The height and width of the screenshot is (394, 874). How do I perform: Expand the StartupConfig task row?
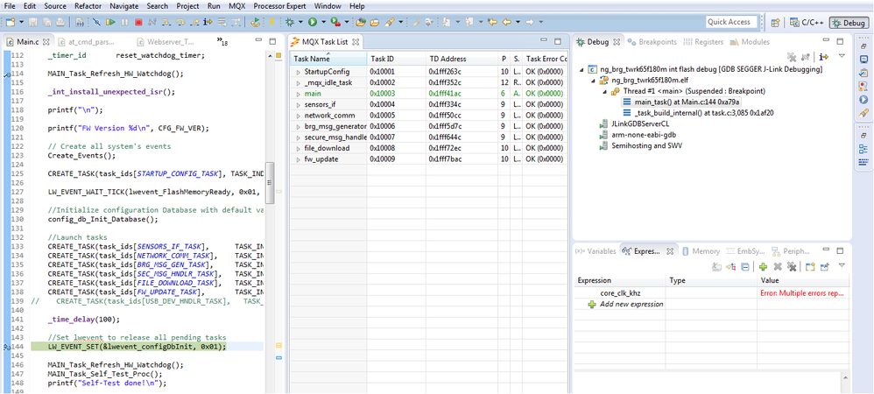299,72
